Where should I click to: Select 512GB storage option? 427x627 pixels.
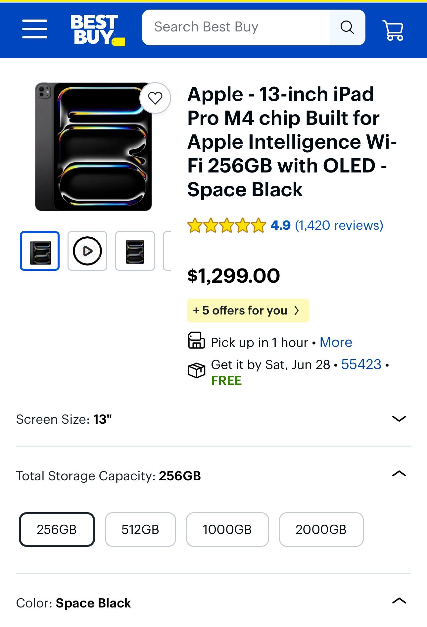[x=140, y=529]
